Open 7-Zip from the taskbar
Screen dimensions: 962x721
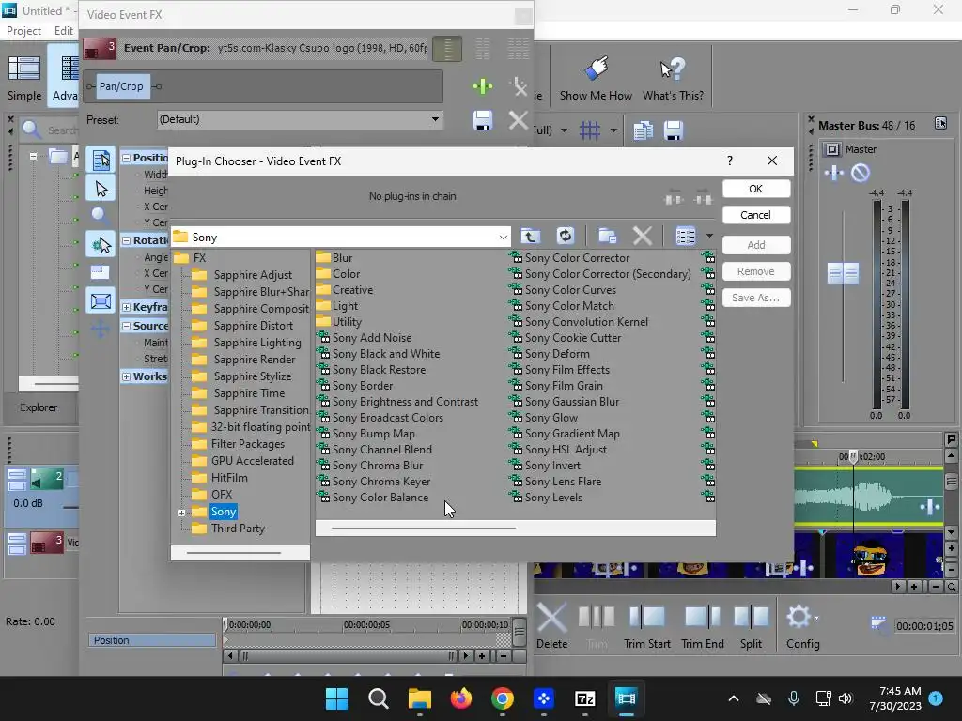coord(584,698)
